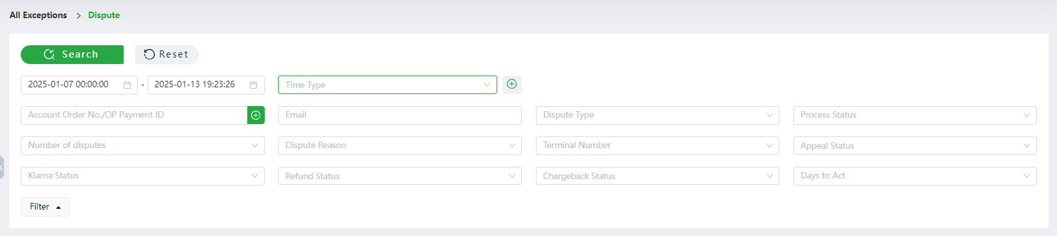Go to All Exceptions breadcrumb
The width and height of the screenshot is (1057, 236).
coord(38,15)
